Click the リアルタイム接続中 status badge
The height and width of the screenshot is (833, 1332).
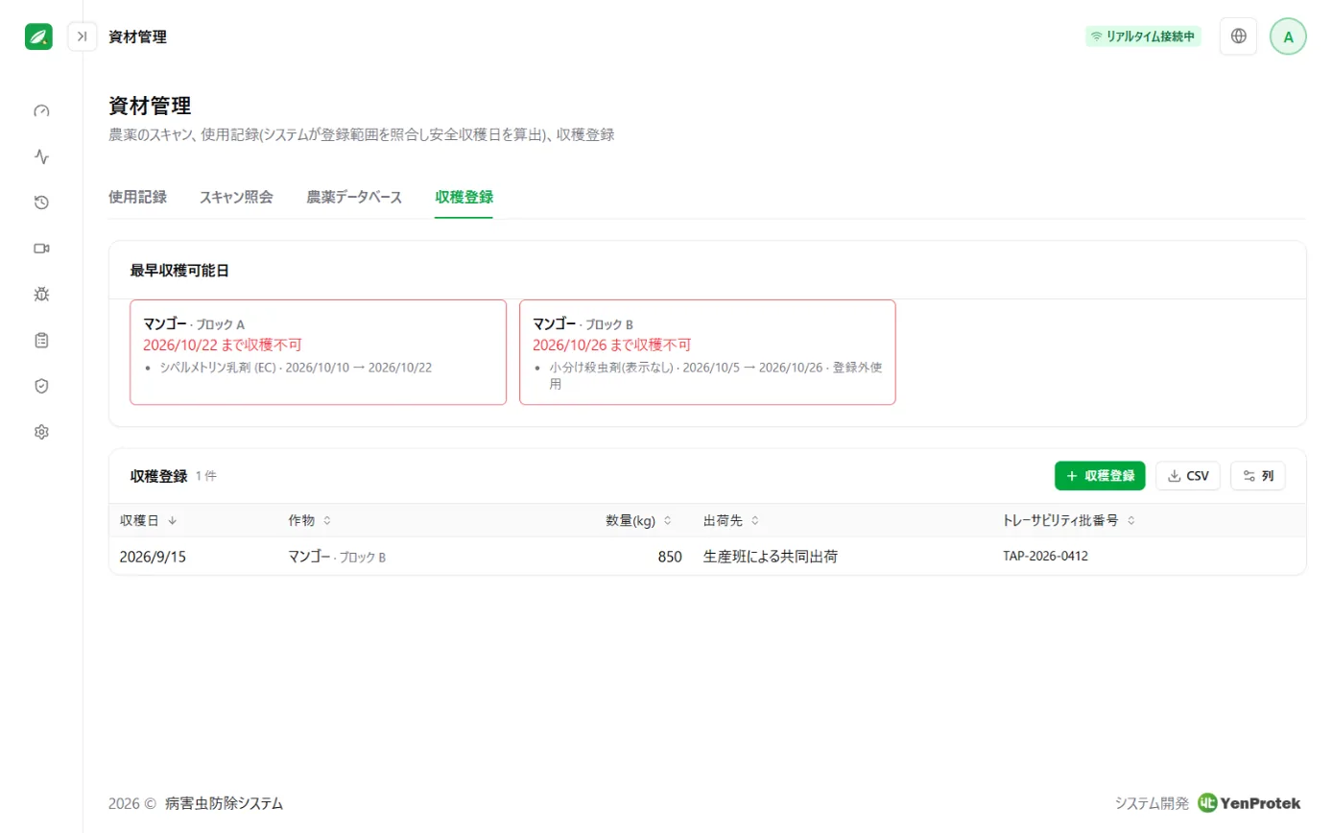[1143, 36]
